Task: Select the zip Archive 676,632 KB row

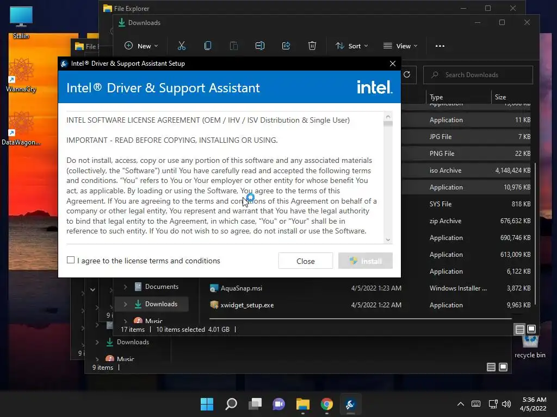Action: [x=466, y=221]
